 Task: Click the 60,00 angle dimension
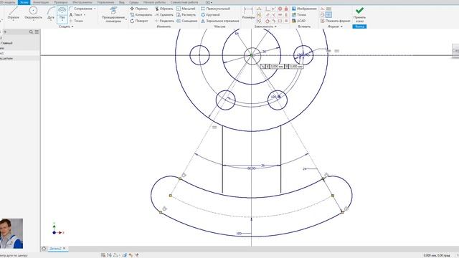(251, 168)
